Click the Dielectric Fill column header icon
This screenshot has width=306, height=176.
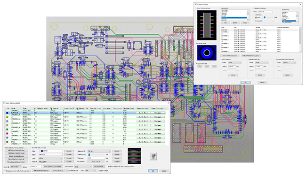pos(78,108)
